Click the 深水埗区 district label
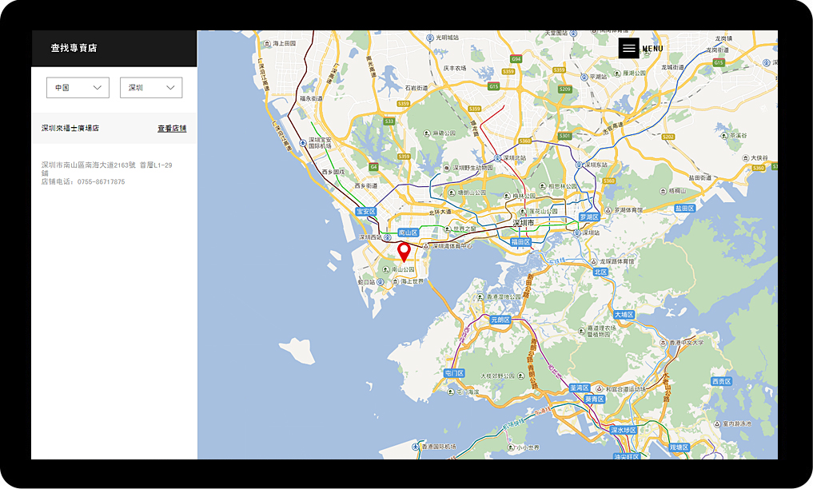Viewport: 813px width, 489px height. pos(624,430)
